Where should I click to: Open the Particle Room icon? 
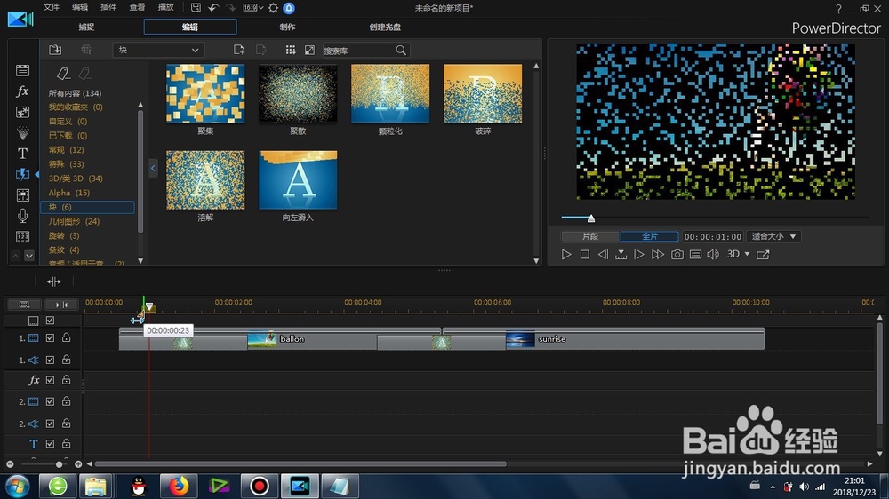tap(23, 133)
